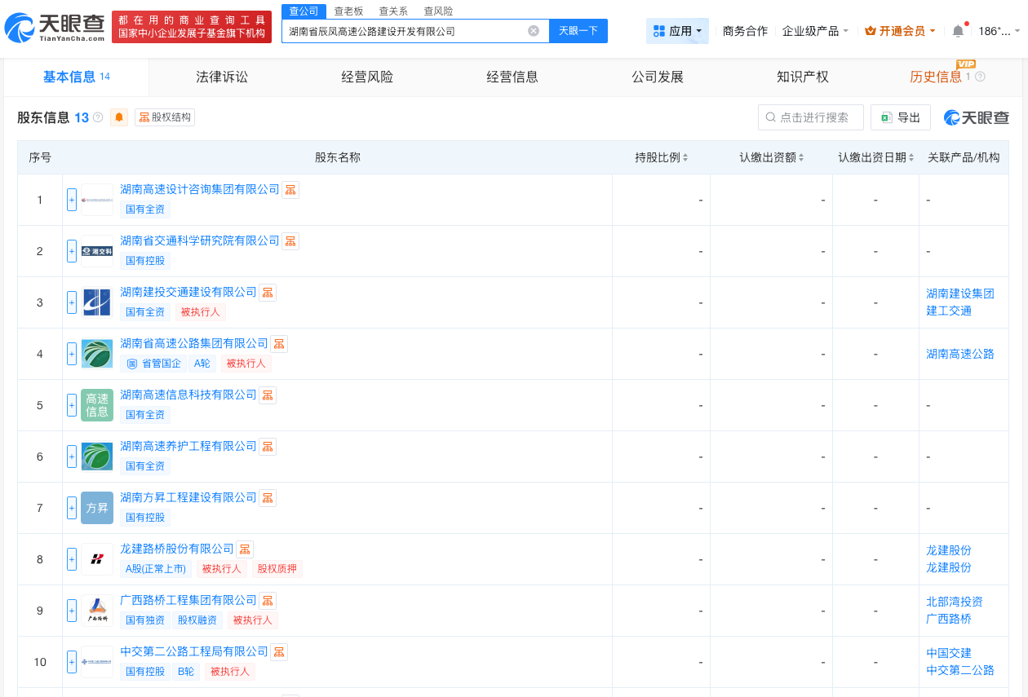Open equity chart icon for 湖南省高速公路集团有限公司
This screenshot has width=1028, height=697.
point(279,344)
